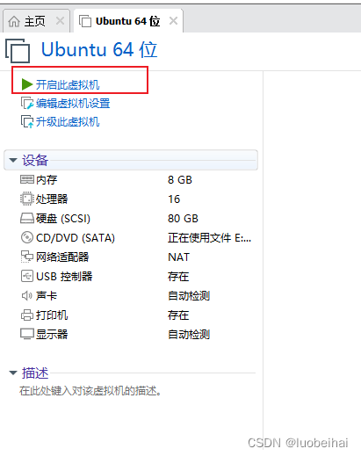This screenshot has width=361, height=456.
Task: Click the printer value 存在
Action: [178, 315]
